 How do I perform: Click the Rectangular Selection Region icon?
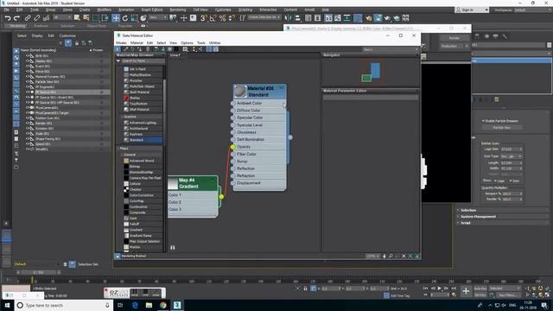(x=96, y=18)
